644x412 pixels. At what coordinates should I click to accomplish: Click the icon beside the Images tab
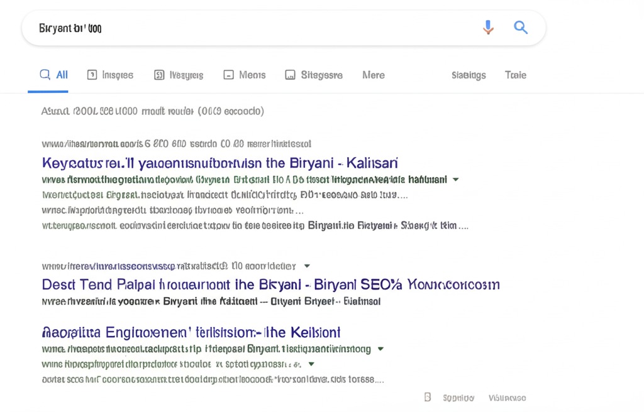[x=92, y=75]
